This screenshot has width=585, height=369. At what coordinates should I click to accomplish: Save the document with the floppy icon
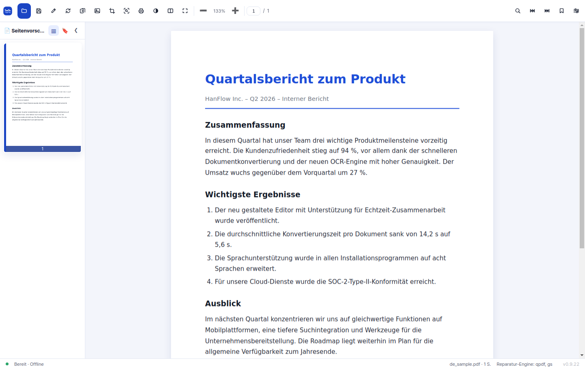[x=39, y=11]
